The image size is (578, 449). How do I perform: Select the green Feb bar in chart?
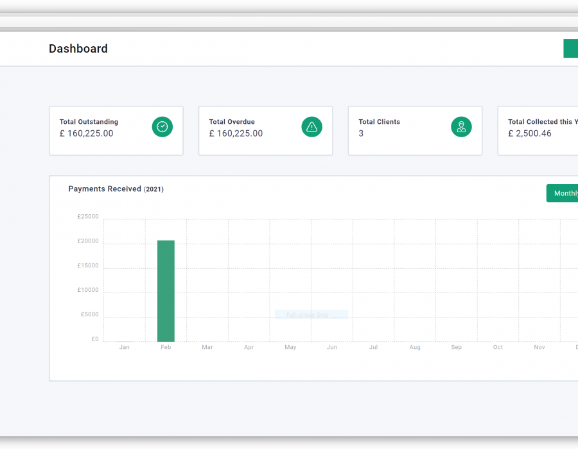click(166, 291)
